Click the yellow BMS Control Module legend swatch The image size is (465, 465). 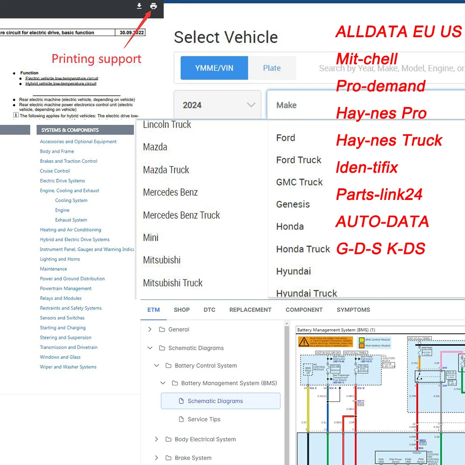click(362, 340)
